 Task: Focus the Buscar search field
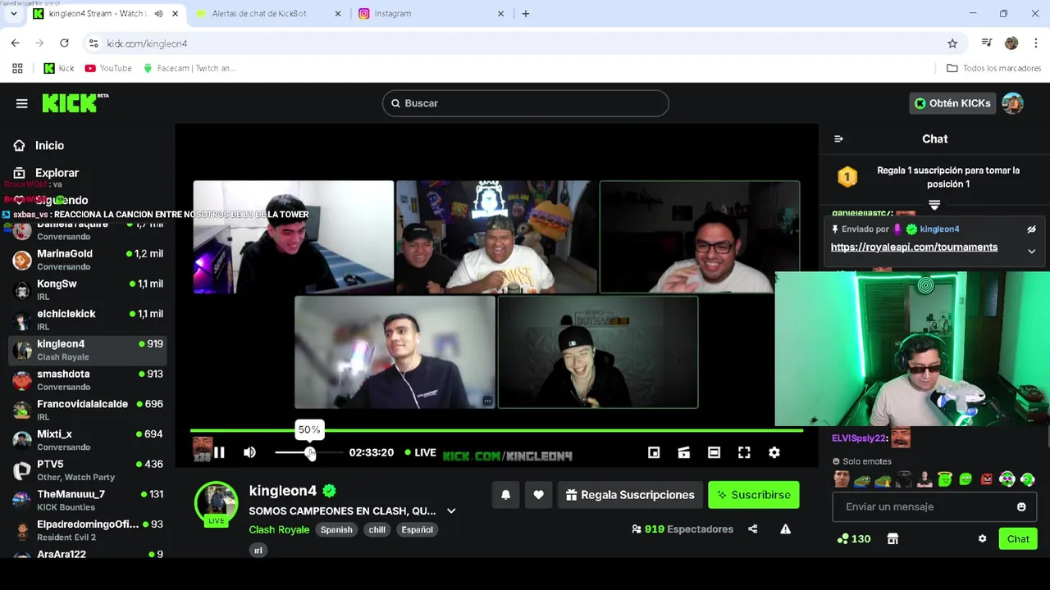click(x=526, y=103)
